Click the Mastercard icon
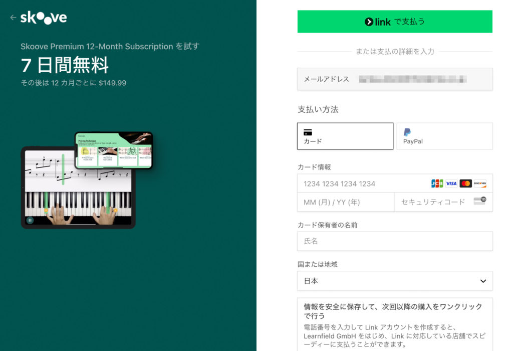This screenshot has width=513, height=351. (466, 184)
